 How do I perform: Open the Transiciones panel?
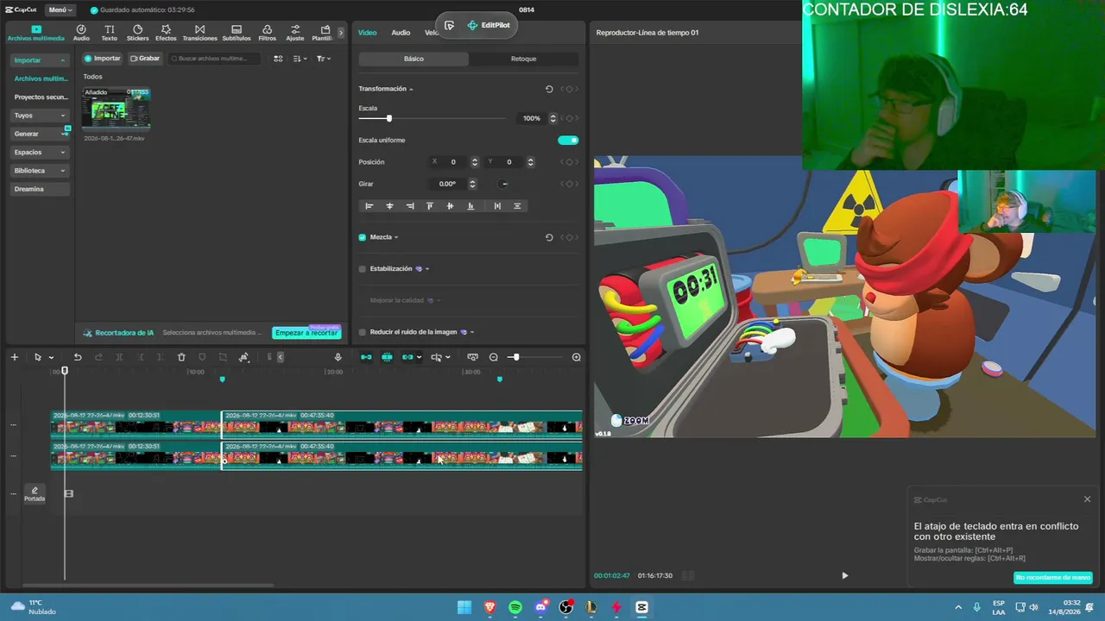point(199,33)
